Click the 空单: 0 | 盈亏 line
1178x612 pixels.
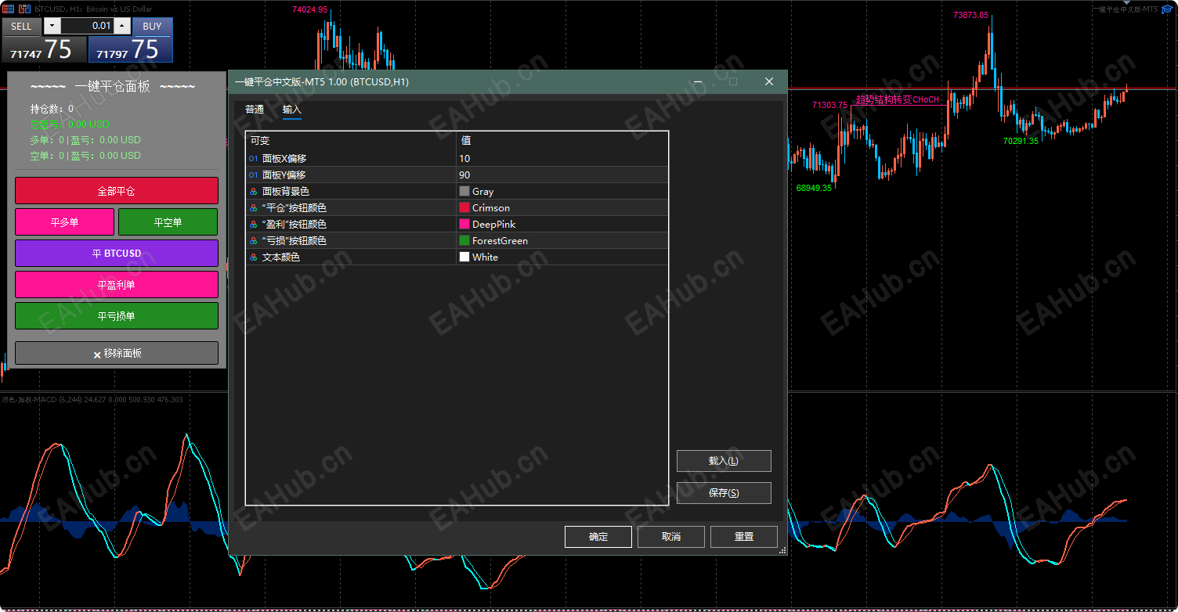pos(85,156)
